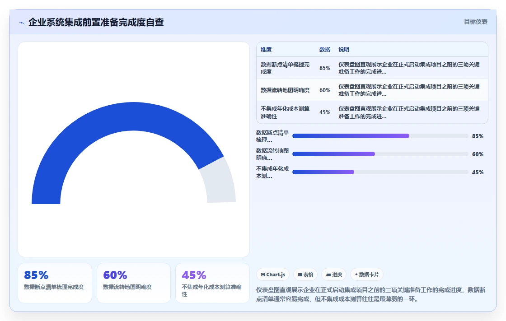The height and width of the screenshot is (321, 506).
Task: Select the 数据卡片 tag chip
Action: point(367,274)
